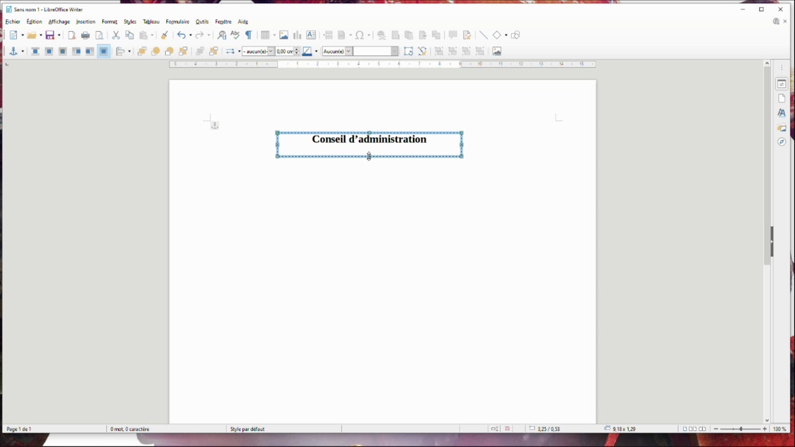Toggle print preview mode
This screenshot has height=447, width=795.
click(x=99, y=35)
